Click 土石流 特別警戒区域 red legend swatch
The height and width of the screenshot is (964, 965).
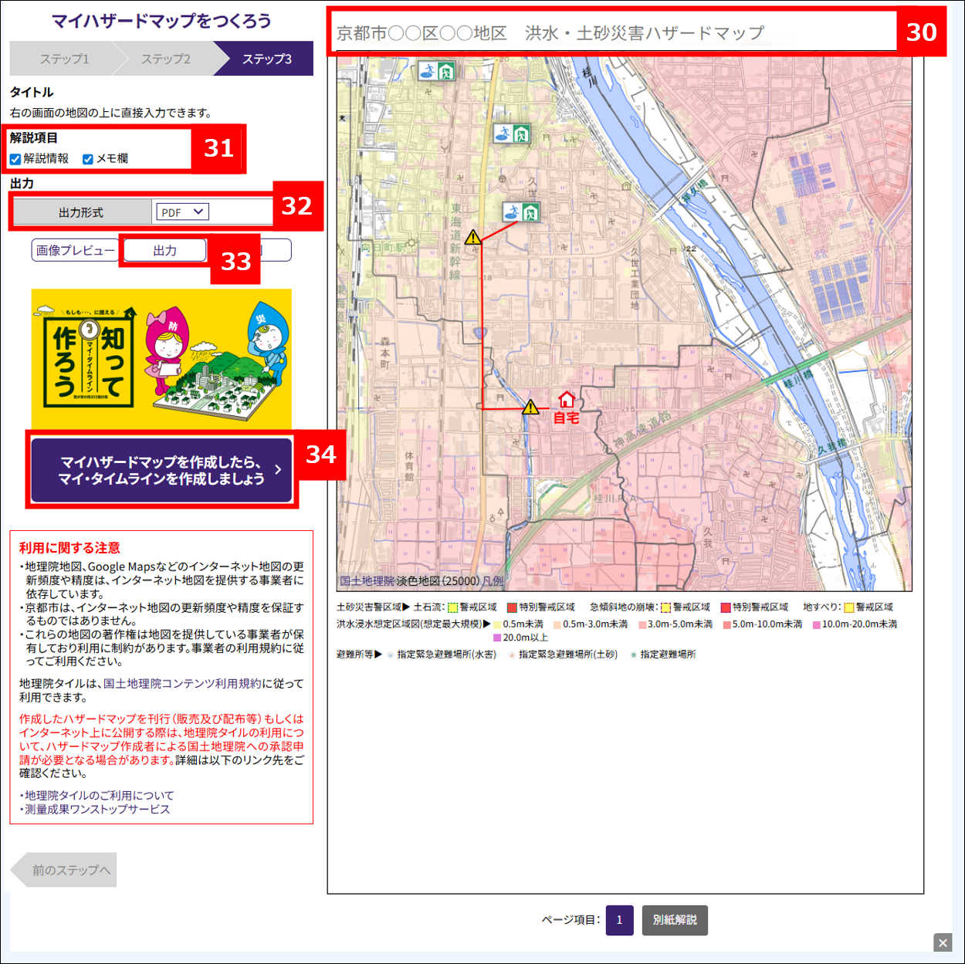pyautogui.click(x=512, y=607)
